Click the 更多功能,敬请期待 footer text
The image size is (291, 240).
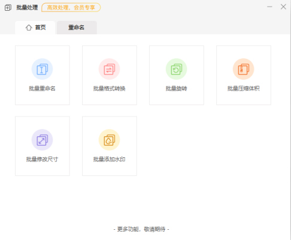coord(141,229)
